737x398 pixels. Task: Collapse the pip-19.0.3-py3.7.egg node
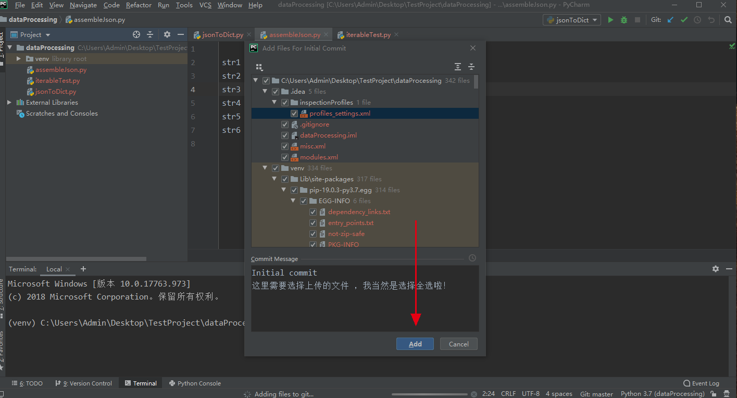284,190
